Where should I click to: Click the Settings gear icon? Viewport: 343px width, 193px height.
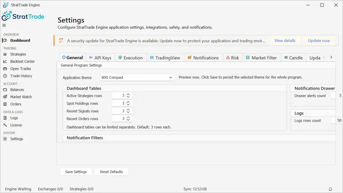click(x=5, y=139)
